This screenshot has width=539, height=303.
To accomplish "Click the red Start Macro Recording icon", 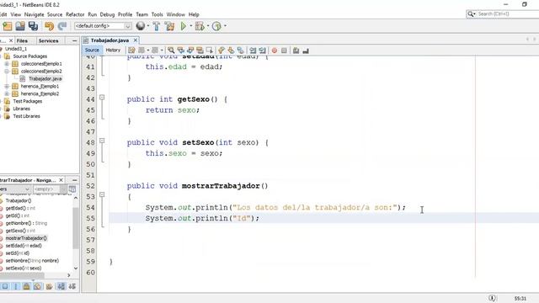I will click(275, 50).
